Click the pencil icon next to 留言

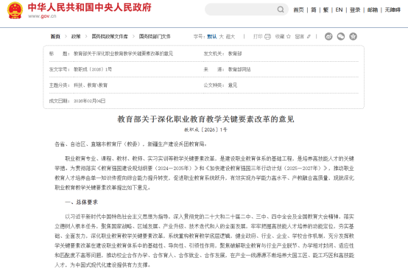click(x=309, y=37)
